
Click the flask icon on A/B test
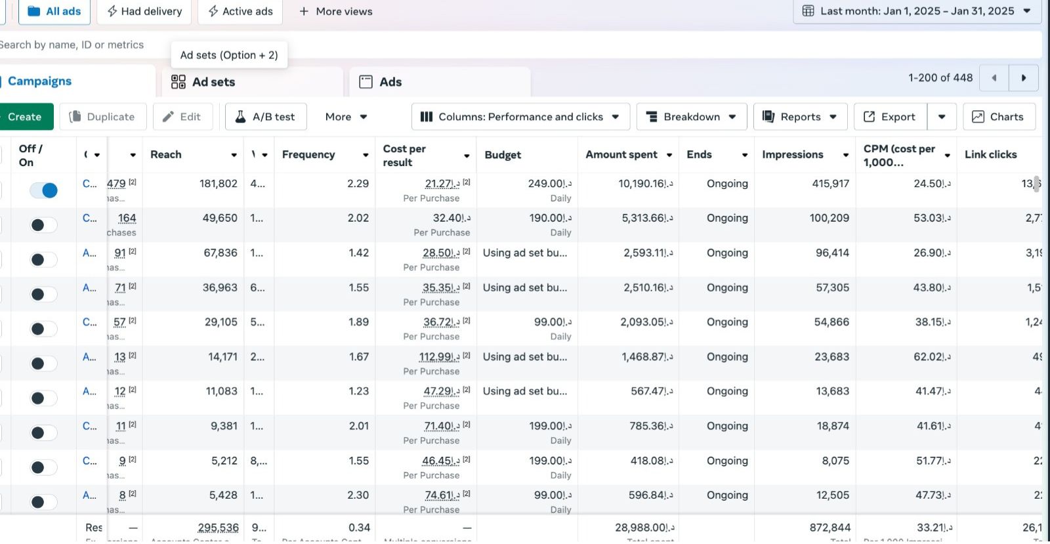pos(241,117)
